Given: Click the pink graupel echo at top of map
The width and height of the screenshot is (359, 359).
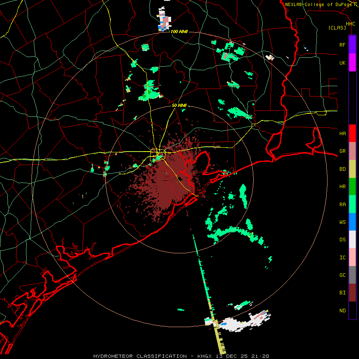Looking at the screenshot, I should pyautogui.click(x=165, y=21).
